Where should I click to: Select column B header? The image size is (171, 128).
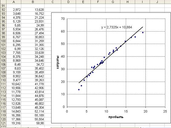click(x=33, y=2)
